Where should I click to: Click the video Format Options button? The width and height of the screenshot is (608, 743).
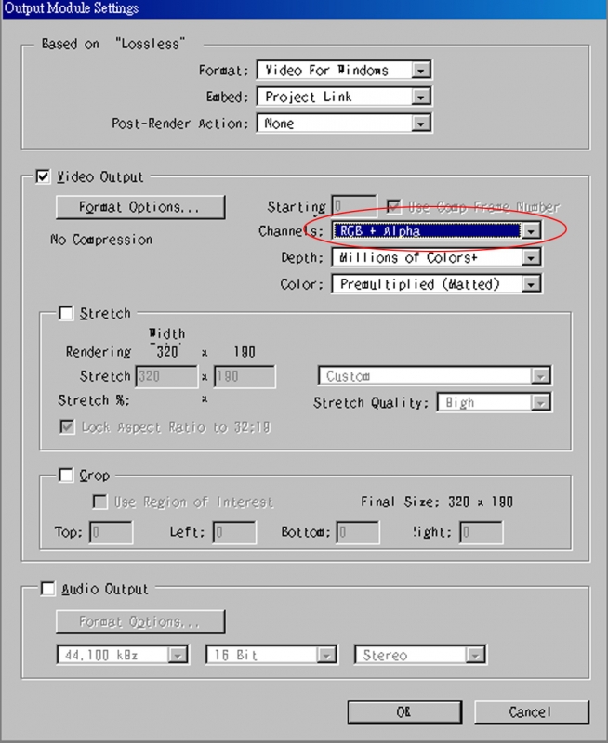[x=140, y=206]
